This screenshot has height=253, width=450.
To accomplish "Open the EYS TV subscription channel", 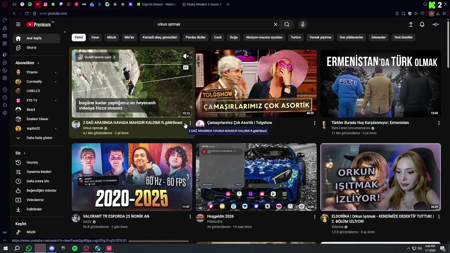I will (x=37, y=100).
